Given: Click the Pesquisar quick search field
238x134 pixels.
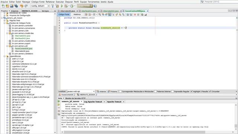Looking at the screenshot, I should (x=221, y=1).
